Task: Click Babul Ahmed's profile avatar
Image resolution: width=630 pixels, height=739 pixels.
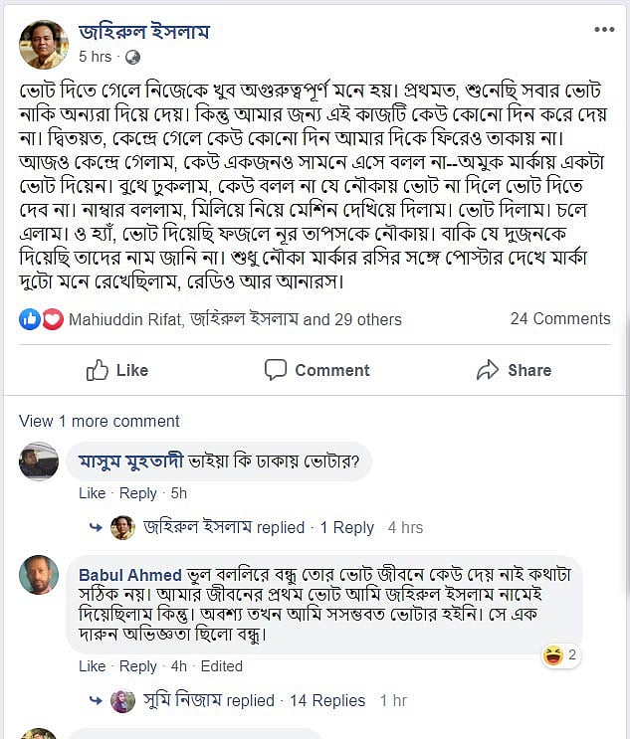Action: (39, 575)
